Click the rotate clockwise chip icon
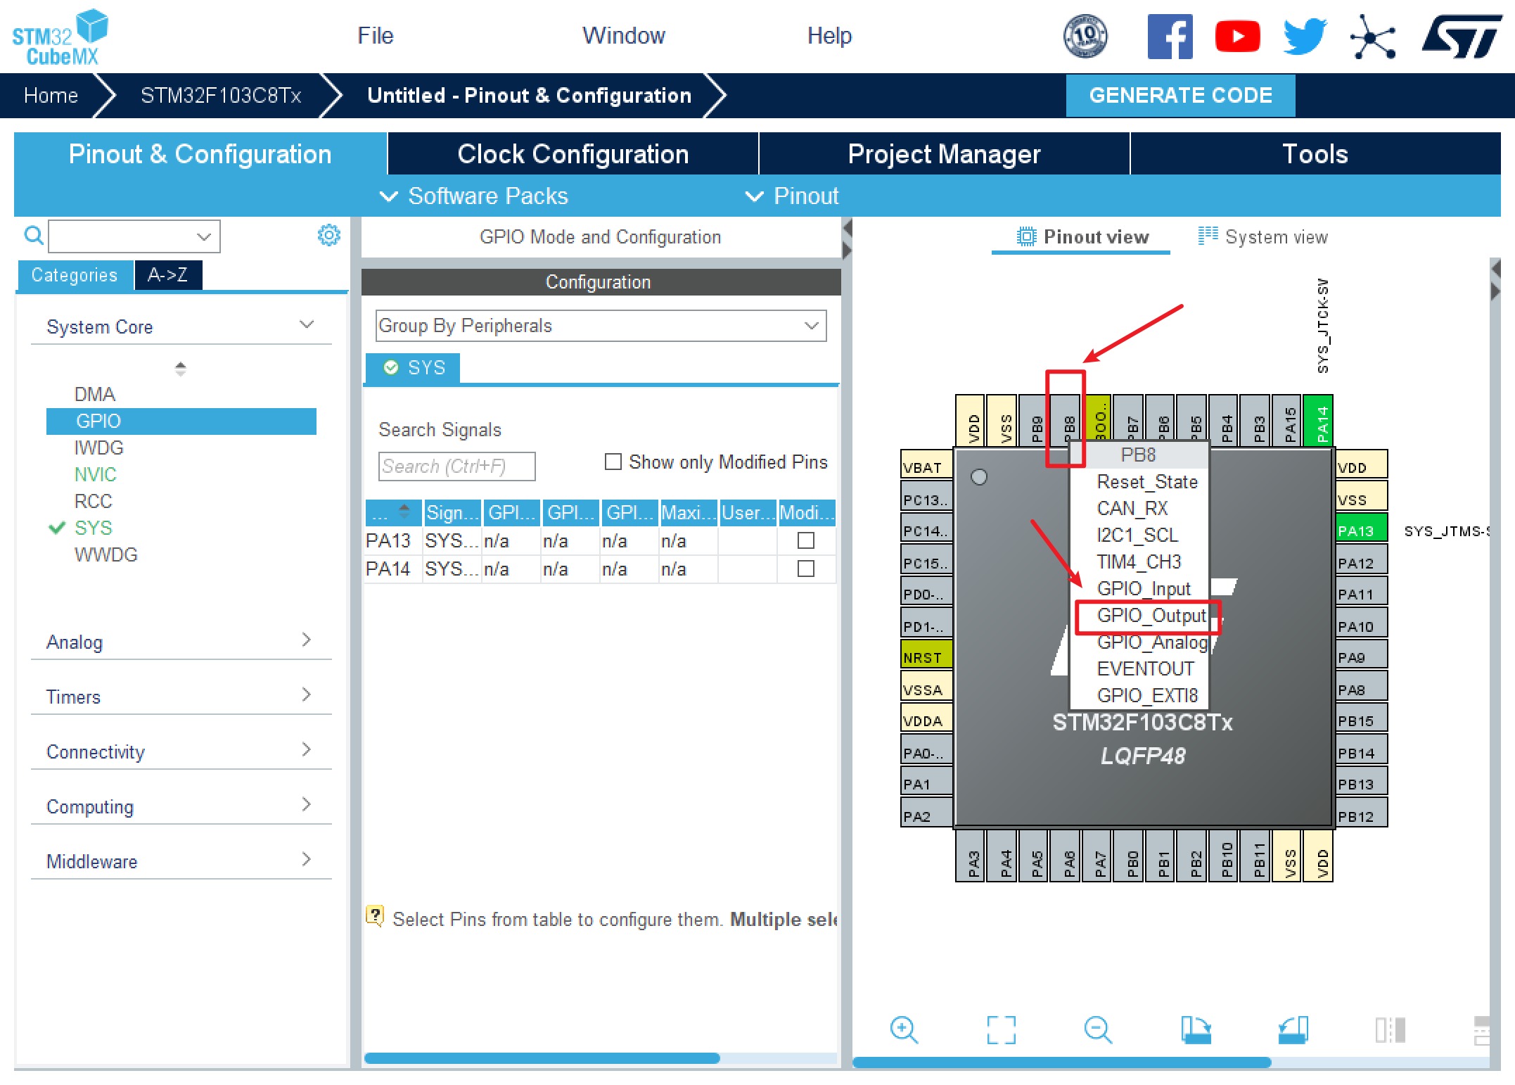This screenshot has height=1085, width=1515. [1195, 1029]
